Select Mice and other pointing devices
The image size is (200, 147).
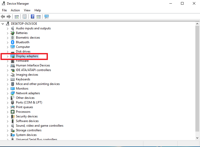[38, 84]
